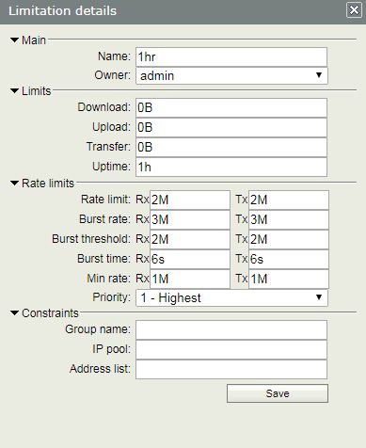Open the Owner dropdown
The width and height of the screenshot is (366, 448).
click(x=231, y=75)
